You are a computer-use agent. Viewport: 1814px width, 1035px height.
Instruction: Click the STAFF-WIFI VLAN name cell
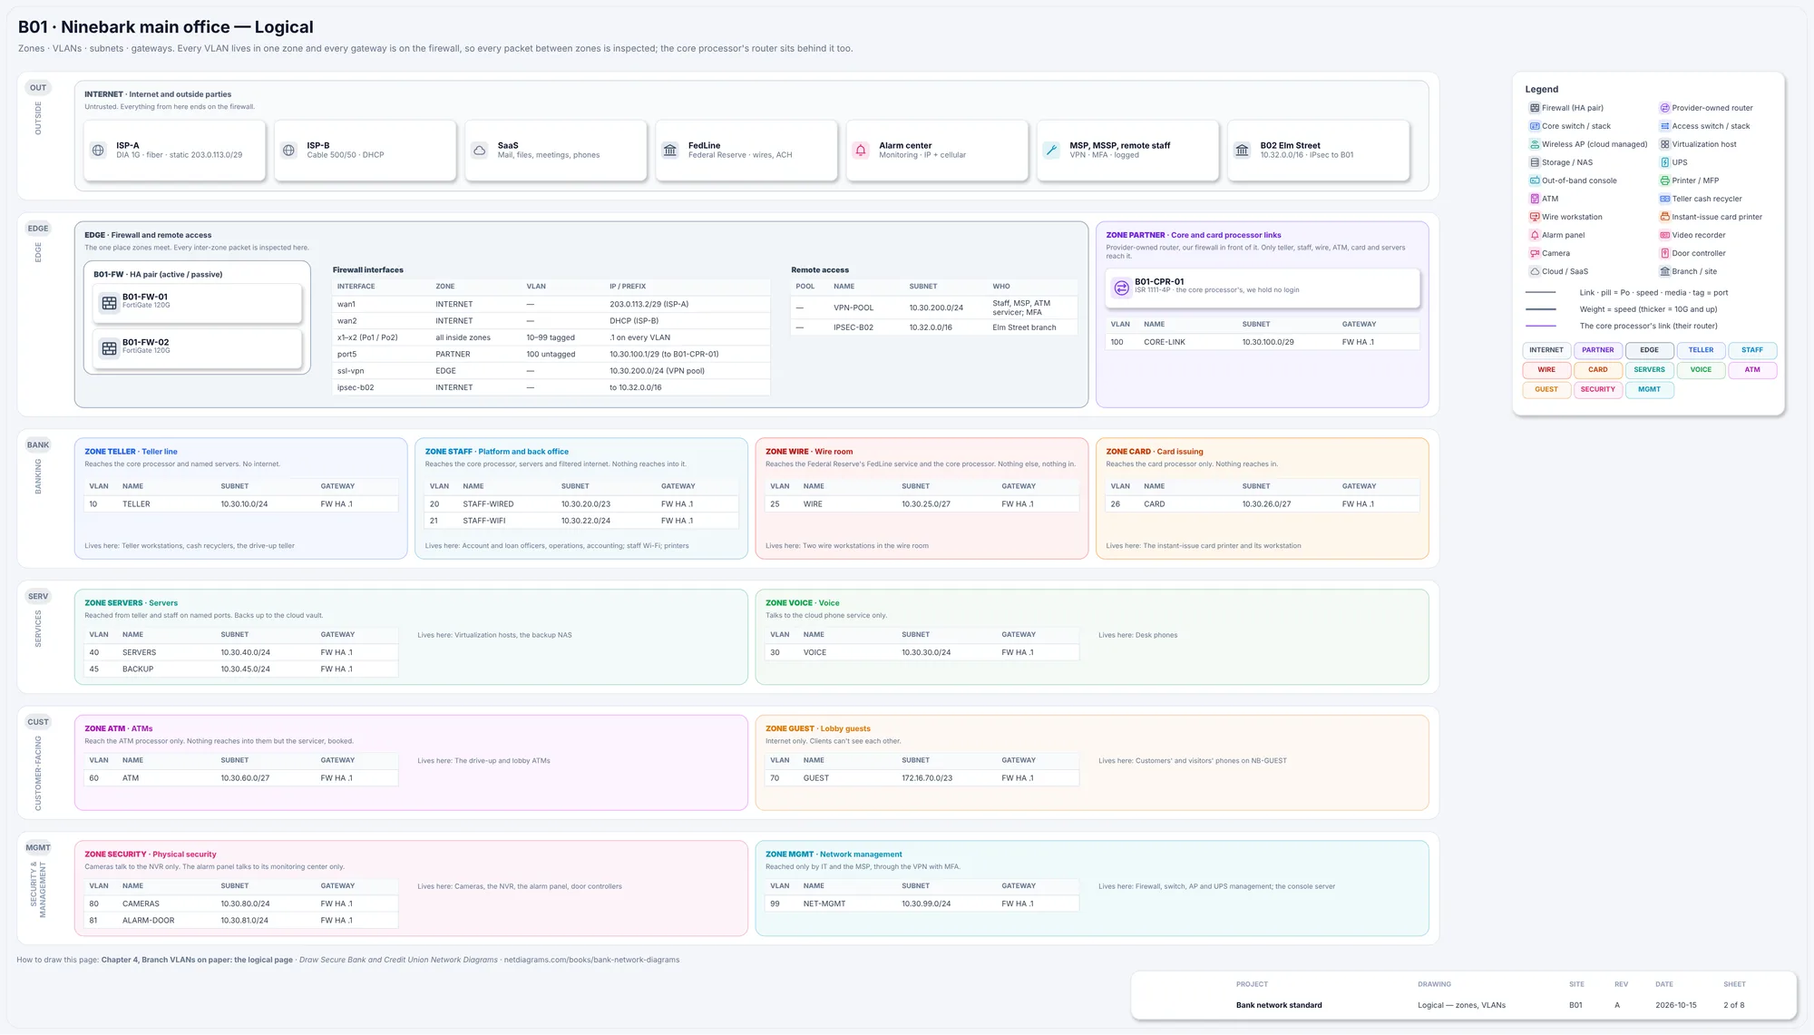[x=484, y=521]
